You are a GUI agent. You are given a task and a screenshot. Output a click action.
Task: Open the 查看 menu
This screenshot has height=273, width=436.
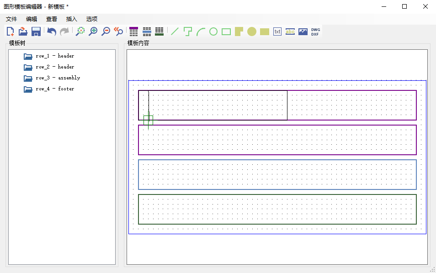[x=52, y=19]
